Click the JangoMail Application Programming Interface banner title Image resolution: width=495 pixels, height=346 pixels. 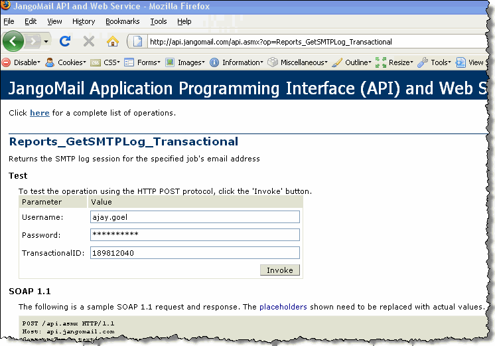(x=247, y=88)
